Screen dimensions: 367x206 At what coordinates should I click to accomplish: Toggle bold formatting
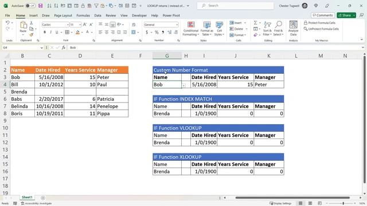point(45,32)
